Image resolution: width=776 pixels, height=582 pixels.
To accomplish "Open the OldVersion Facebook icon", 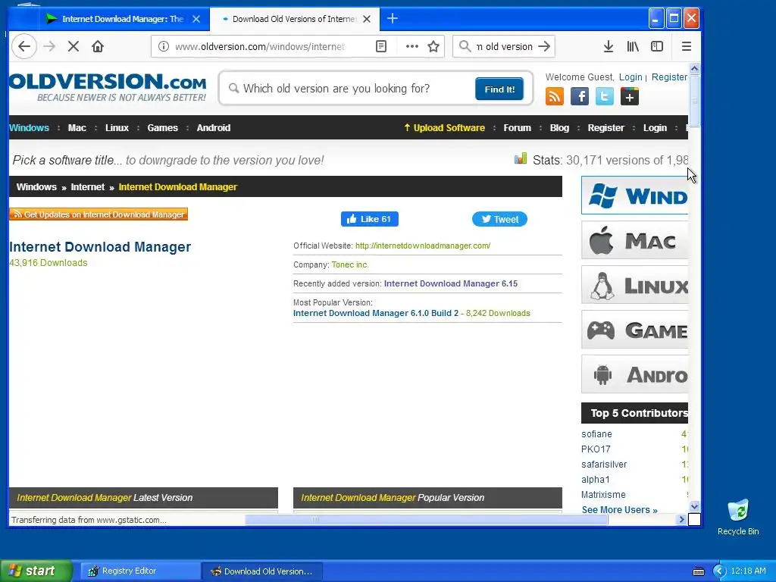I will 580,96.
